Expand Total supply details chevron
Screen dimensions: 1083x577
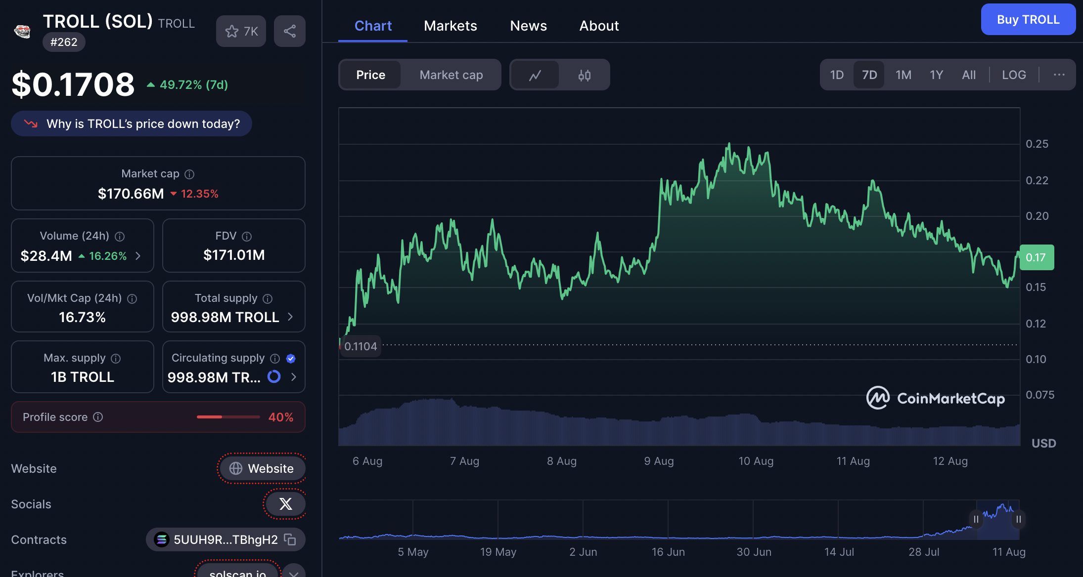290,317
